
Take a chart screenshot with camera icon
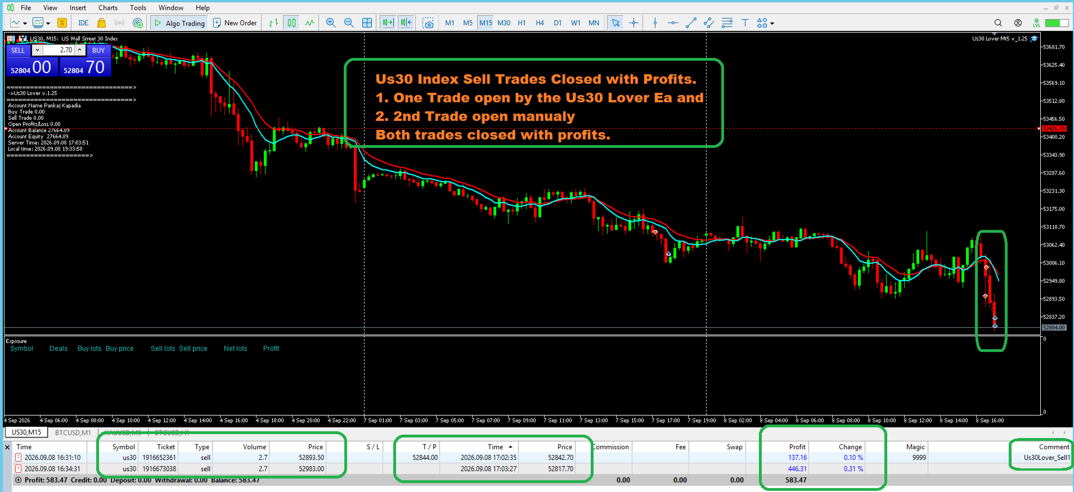pyautogui.click(x=428, y=22)
